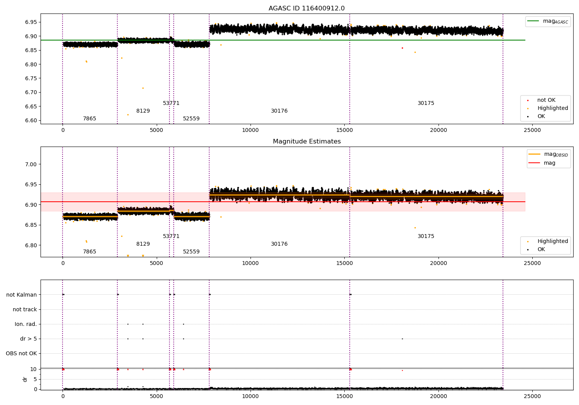Click x-tick 25000 under the top plot
The image size is (579, 405).
coord(532,130)
